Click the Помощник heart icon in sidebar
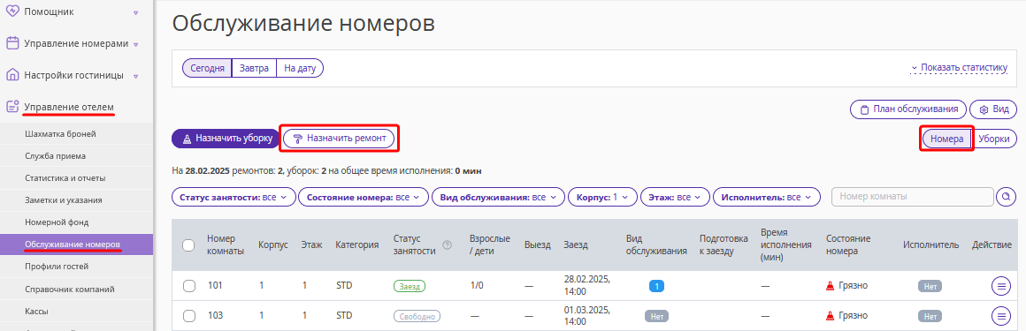 [x=11, y=11]
